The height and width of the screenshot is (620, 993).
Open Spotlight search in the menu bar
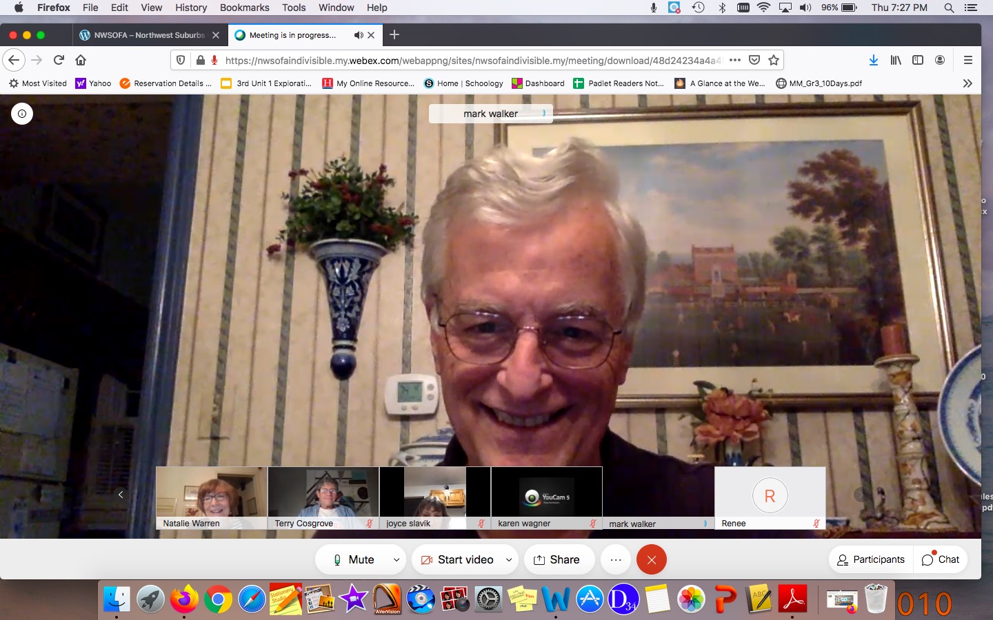949,8
